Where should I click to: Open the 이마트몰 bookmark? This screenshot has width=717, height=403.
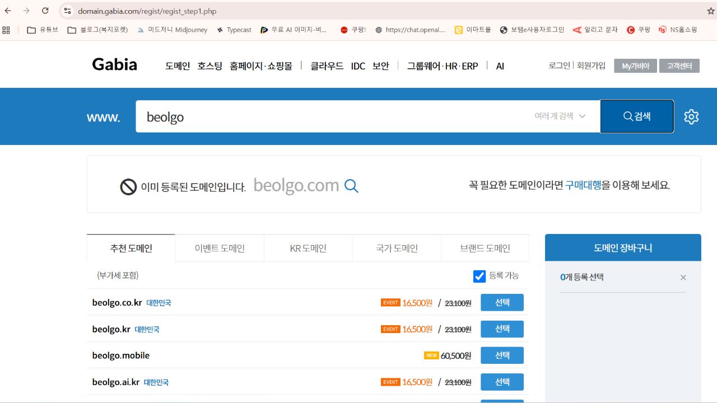pyautogui.click(x=473, y=30)
